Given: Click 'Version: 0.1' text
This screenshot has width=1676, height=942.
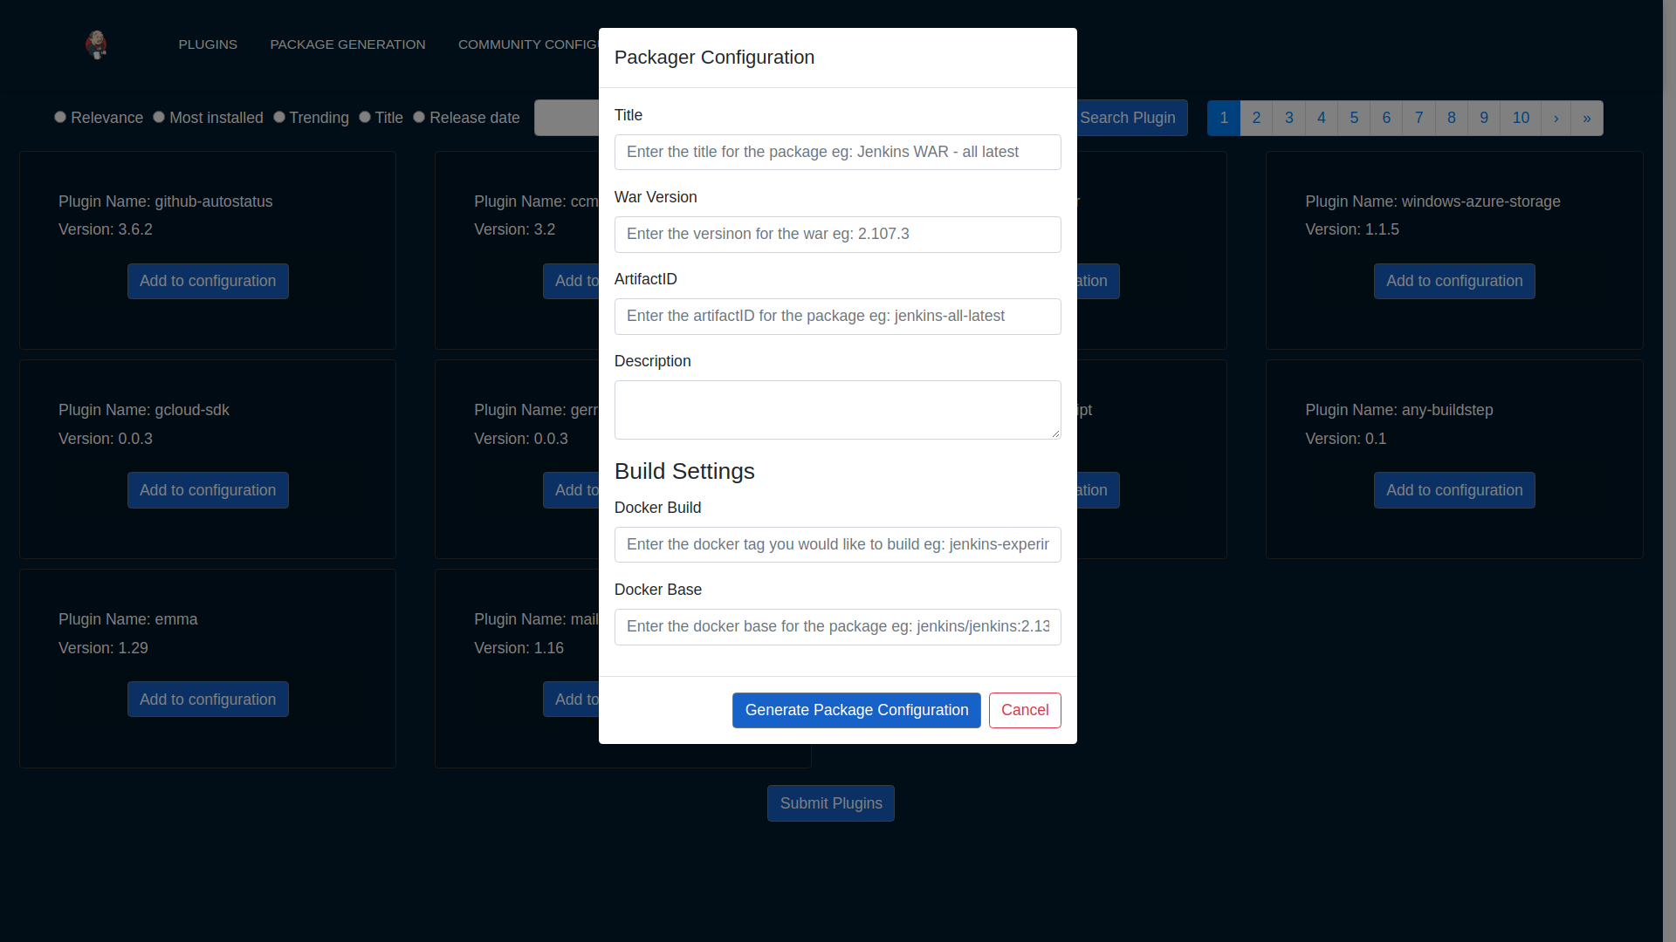Looking at the screenshot, I should (x=1345, y=439).
